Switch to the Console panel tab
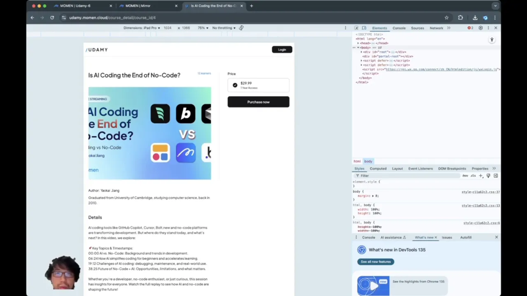527x296 pixels. coord(399,28)
